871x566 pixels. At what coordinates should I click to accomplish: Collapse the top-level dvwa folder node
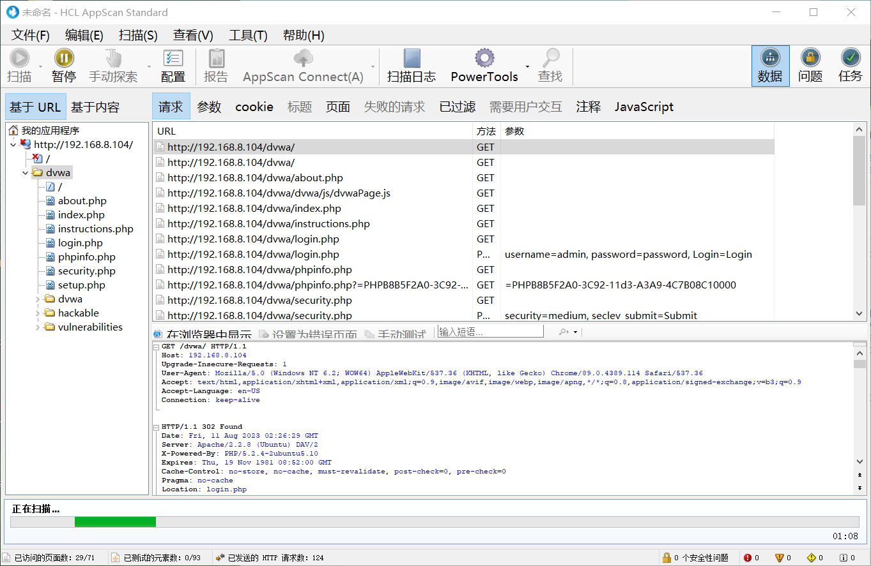click(x=26, y=173)
